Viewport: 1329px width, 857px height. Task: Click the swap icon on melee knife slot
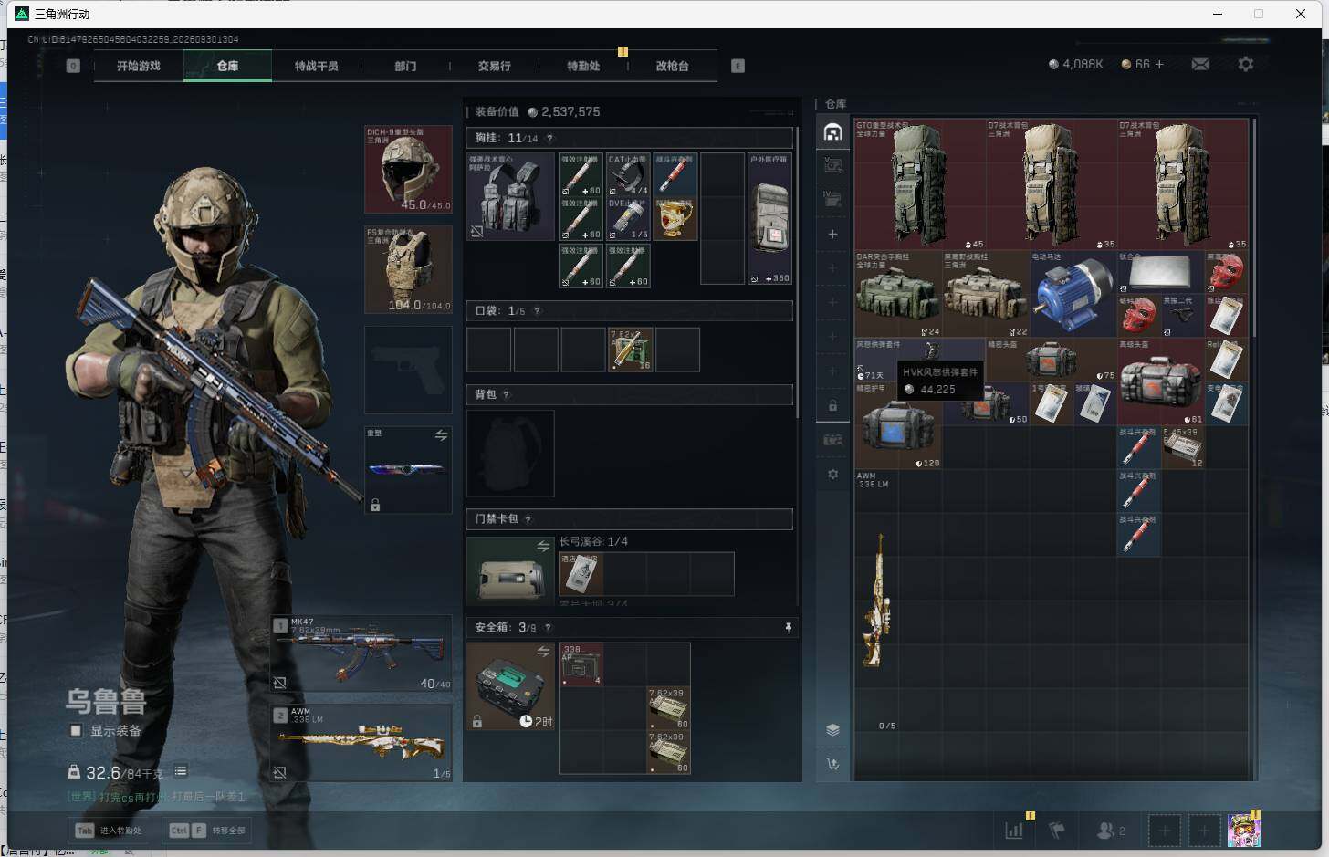[441, 436]
